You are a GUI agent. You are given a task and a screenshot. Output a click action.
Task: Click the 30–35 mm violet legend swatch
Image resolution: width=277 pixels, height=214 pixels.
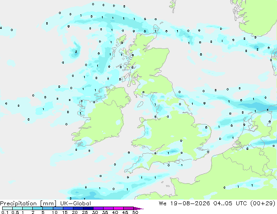point(98,208)
